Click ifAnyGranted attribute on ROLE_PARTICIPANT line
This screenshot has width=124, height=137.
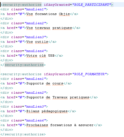57,5
